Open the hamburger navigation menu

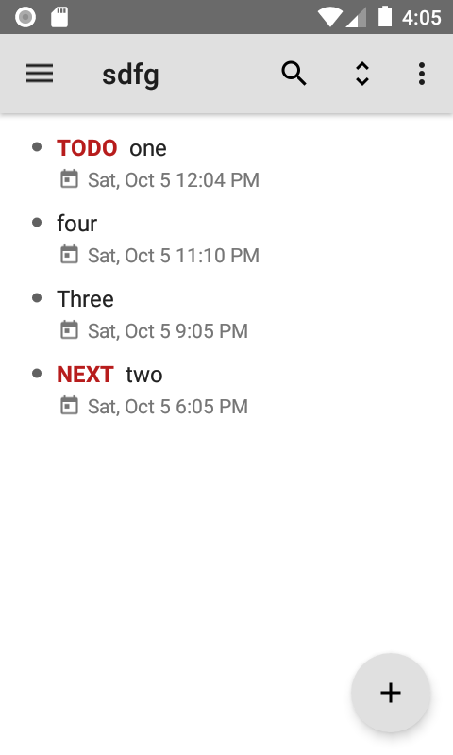pos(40,75)
